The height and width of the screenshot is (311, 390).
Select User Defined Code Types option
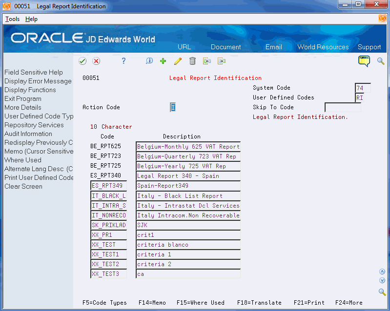pos(39,116)
